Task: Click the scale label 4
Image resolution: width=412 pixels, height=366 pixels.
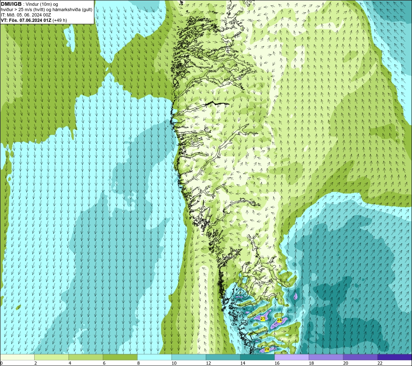Action: click(x=70, y=364)
